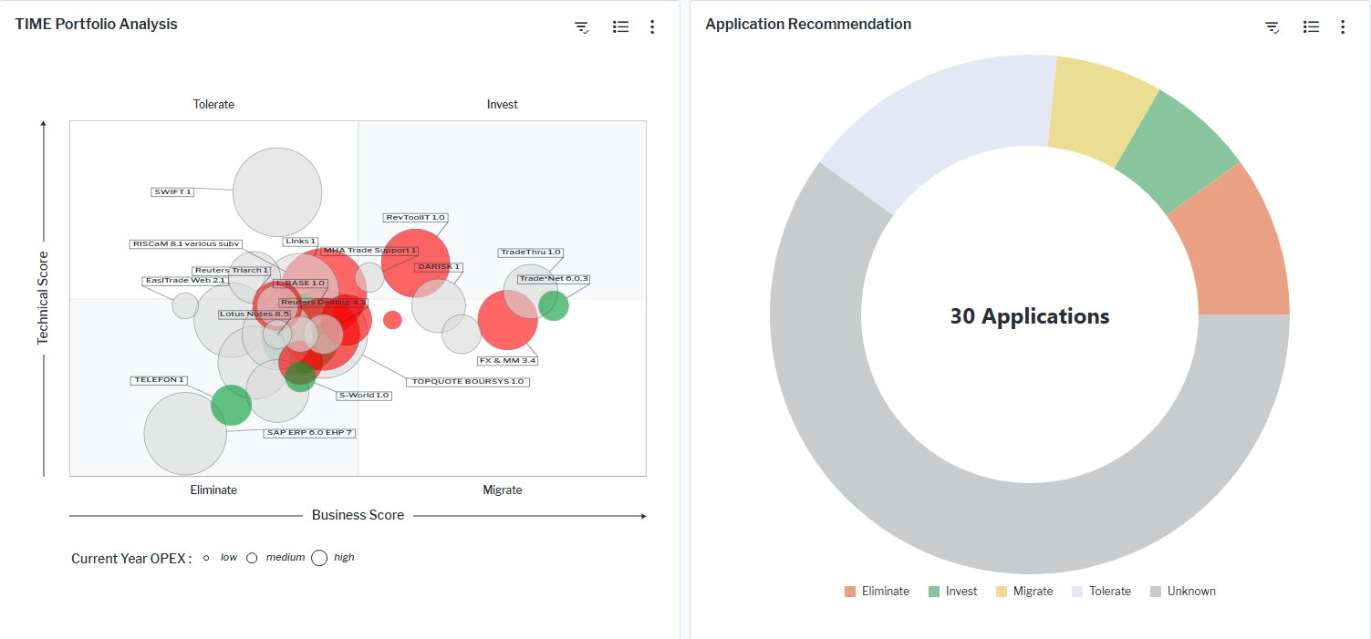Click the TradeThru 1.0 label
This screenshot has width=1371, height=639.
point(530,253)
